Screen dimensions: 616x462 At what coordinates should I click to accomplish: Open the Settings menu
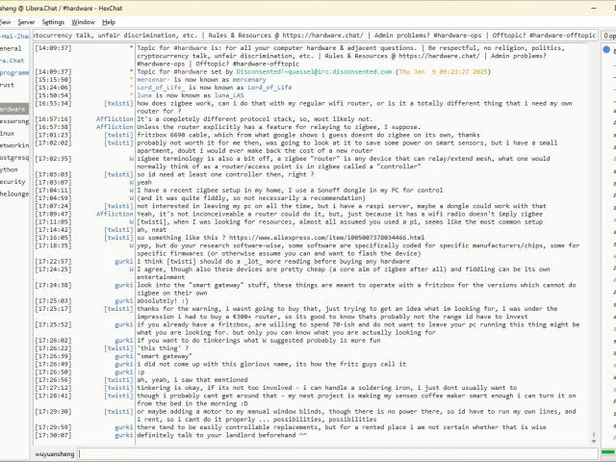(x=54, y=21)
